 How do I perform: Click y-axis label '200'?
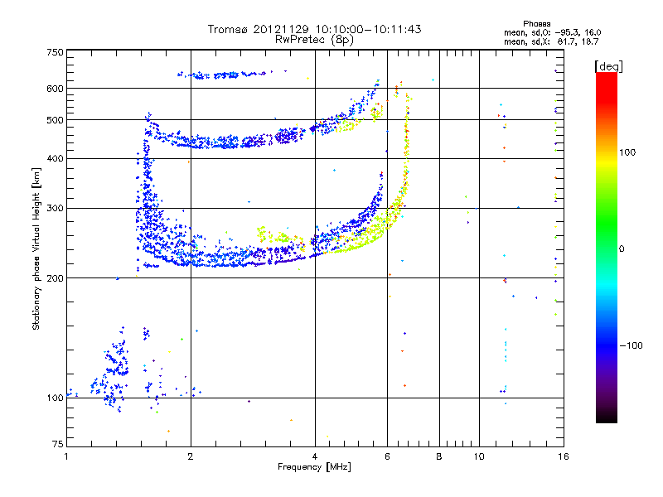[x=55, y=278]
